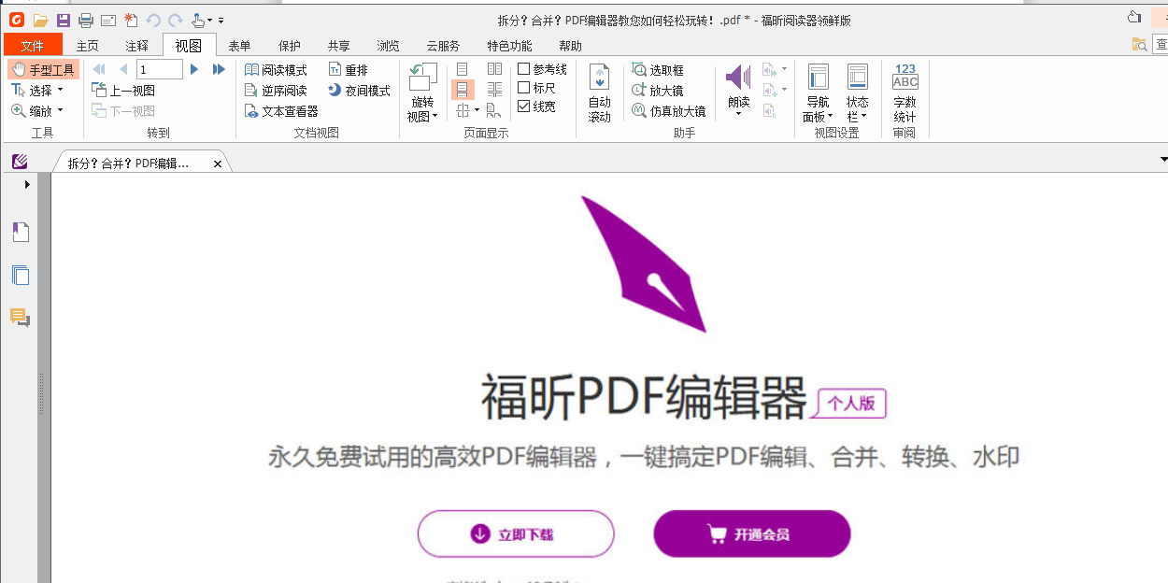Switch to Help (帮助) tab

[x=570, y=45]
